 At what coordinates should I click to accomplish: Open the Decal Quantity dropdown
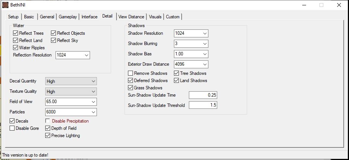(x=71, y=81)
